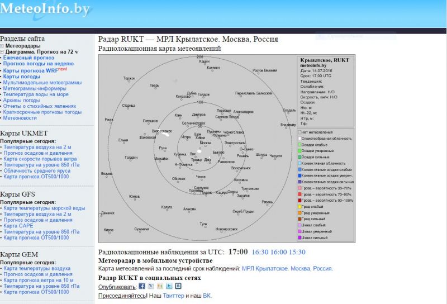Click the Moscow label on radar map
Image resolution: width=447 pixels, height=304 pixels.
click(206, 142)
